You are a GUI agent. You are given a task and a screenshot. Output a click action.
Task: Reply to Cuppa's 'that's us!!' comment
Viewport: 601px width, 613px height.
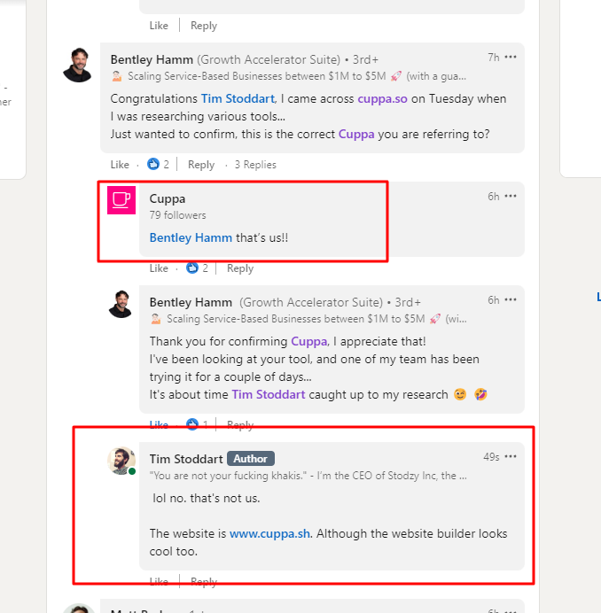240,268
